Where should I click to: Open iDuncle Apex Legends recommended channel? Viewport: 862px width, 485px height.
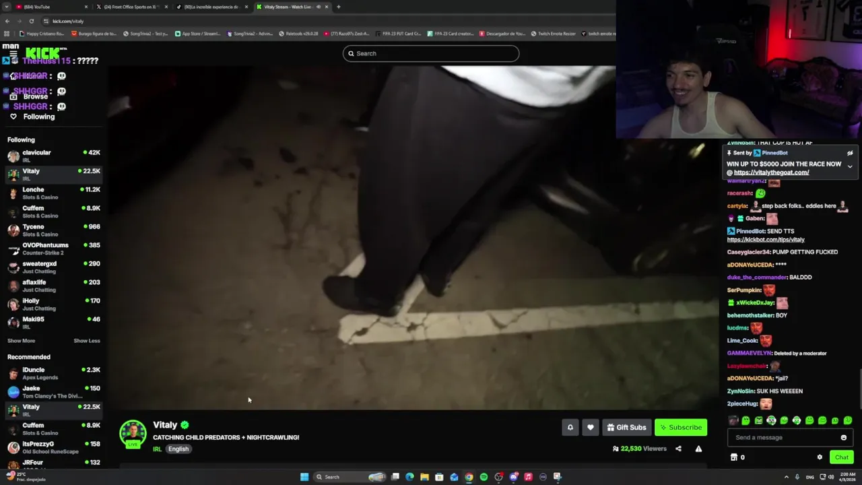tap(54, 373)
